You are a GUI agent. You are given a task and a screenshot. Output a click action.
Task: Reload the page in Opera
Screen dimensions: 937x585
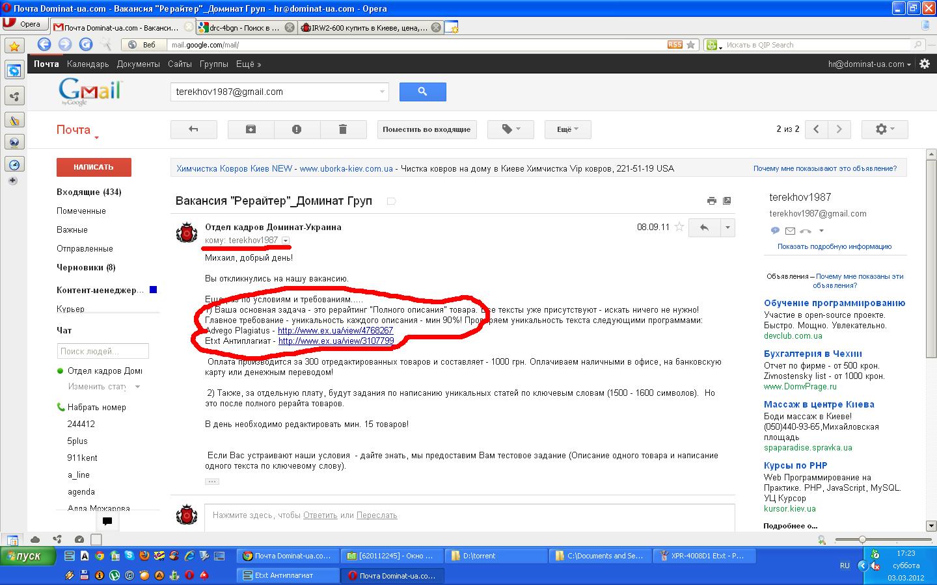tap(86, 44)
